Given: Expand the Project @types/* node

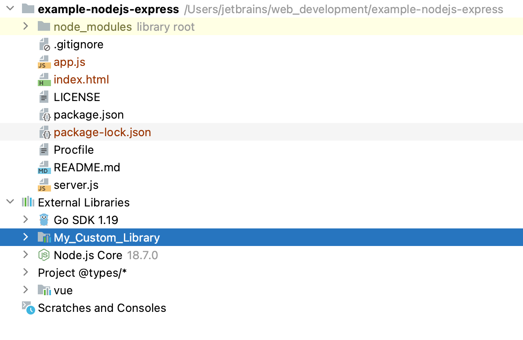Looking at the screenshot, I should point(26,272).
